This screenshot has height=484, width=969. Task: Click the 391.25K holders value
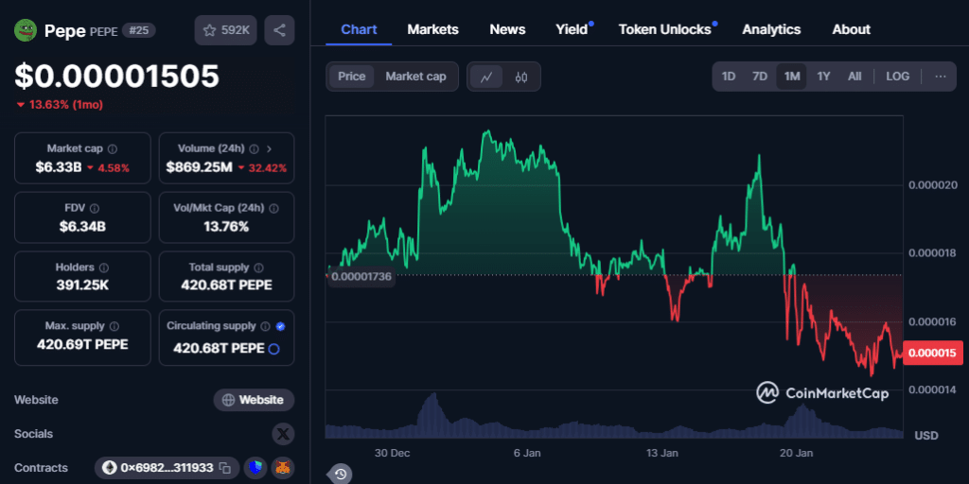pos(82,285)
